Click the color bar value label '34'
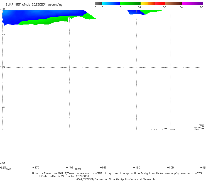206x181 pixels. pyautogui.click(x=139, y=8)
